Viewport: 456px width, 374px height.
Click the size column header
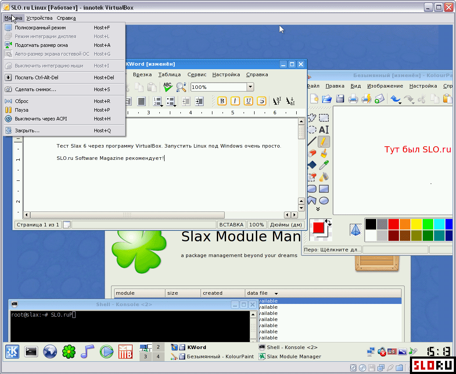pyautogui.click(x=183, y=293)
